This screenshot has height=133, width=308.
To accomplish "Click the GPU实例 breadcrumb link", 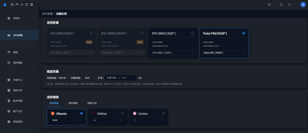I will (47, 14).
